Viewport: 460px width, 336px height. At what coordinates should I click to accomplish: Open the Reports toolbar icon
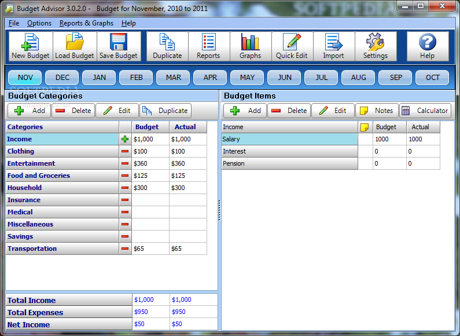[x=208, y=46]
